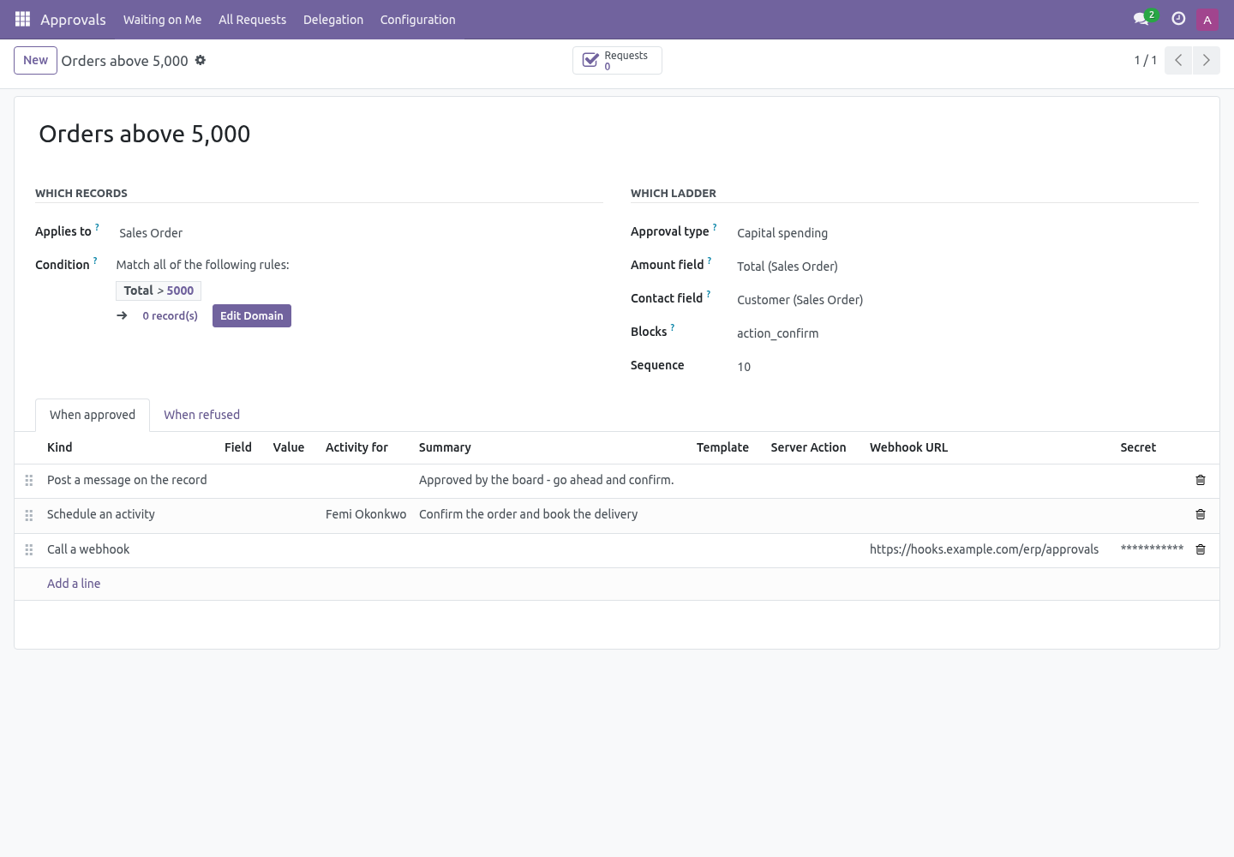Show the help tooltip for 'Applies to'
The height and width of the screenshot is (857, 1234).
[97, 227]
